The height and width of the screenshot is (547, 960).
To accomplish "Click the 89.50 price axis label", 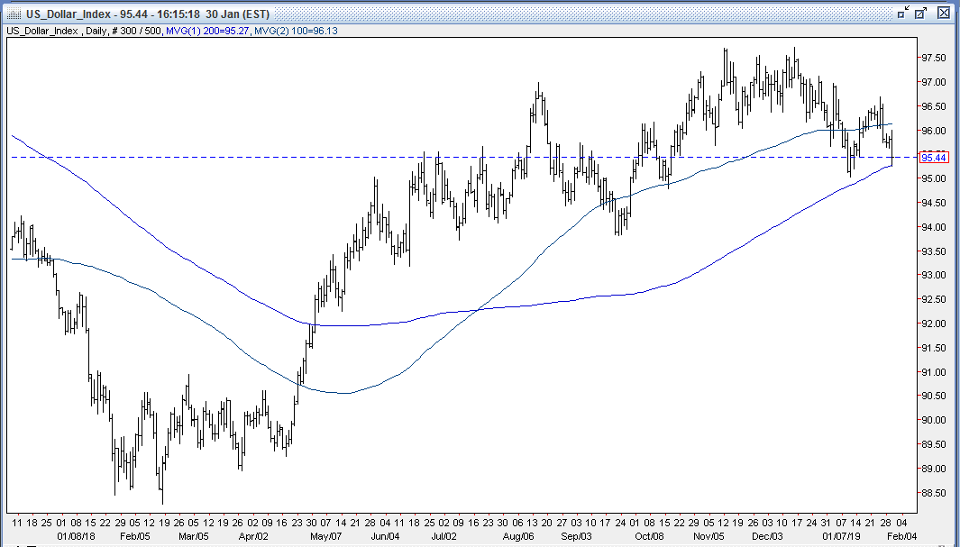I will (936, 444).
